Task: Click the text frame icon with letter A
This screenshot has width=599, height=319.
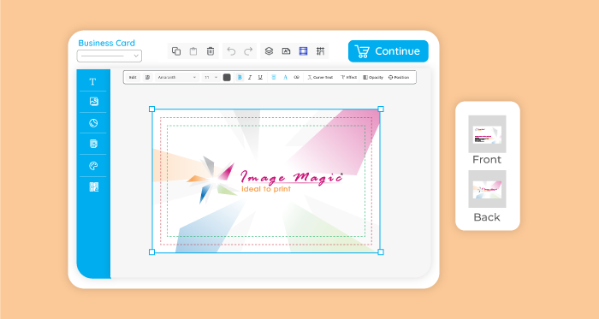Action: [x=286, y=51]
